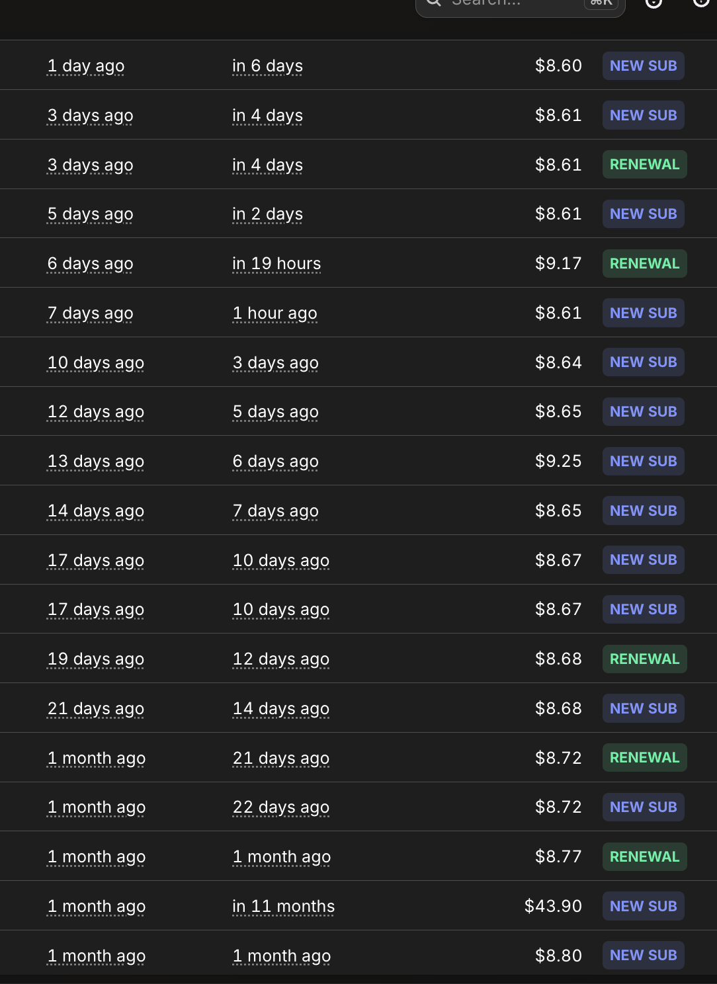Click the "in 11 months" timestamp
The height and width of the screenshot is (984, 717).
[x=283, y=907]
